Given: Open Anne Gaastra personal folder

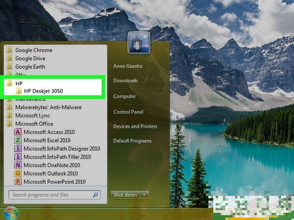Looking at the screenshot, I should 128,66.
